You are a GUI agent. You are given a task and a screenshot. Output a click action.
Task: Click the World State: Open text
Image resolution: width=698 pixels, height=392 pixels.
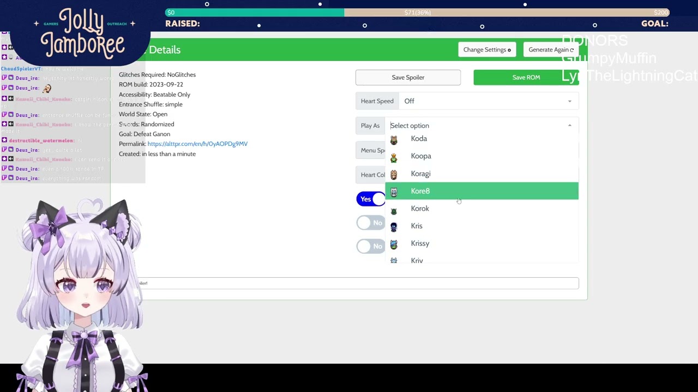tap(143, 114)
